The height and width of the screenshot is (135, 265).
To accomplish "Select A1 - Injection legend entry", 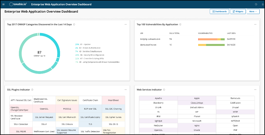I will [83, 44].
